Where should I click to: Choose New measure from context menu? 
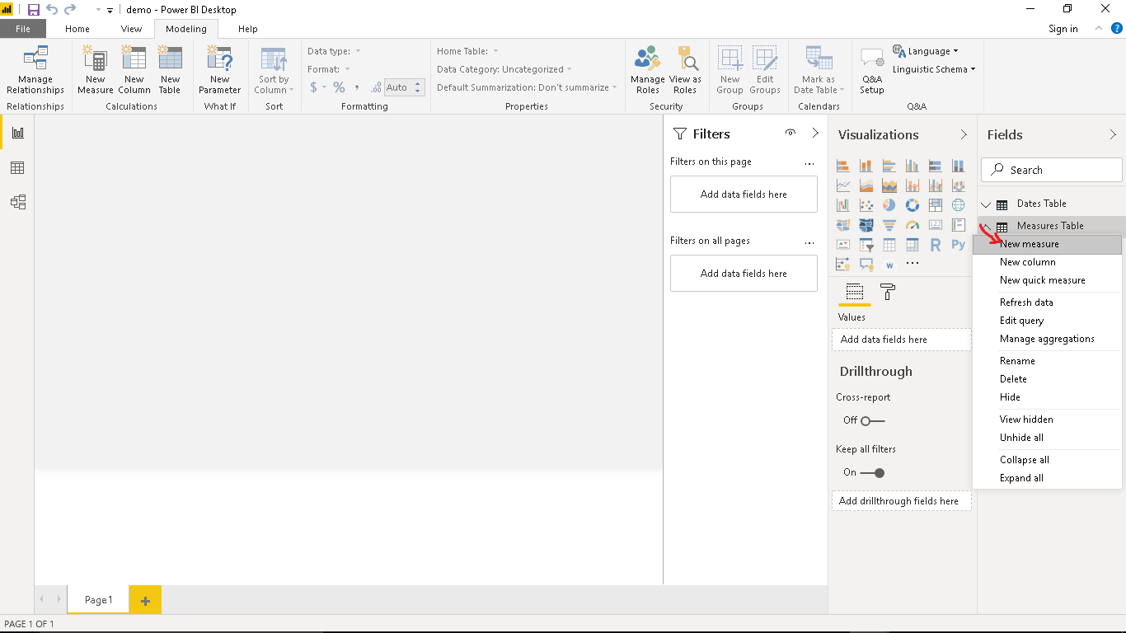1047,244
